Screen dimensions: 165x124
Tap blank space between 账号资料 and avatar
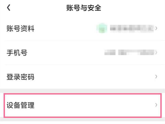tap(66, 28)
